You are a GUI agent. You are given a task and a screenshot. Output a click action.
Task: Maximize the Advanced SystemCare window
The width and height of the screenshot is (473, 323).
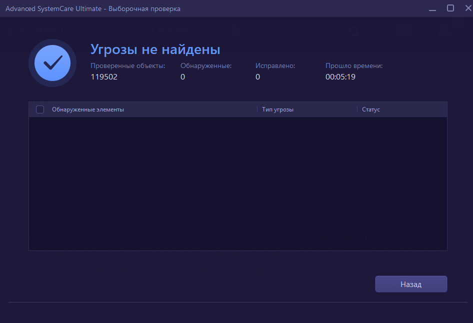tap(450, 8)
